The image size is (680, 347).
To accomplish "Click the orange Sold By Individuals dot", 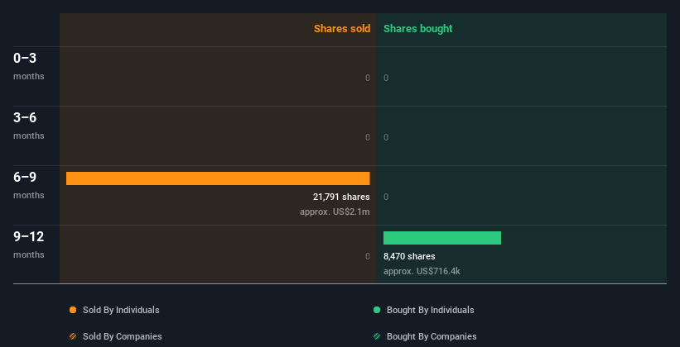I will click(x=73, y=310).
